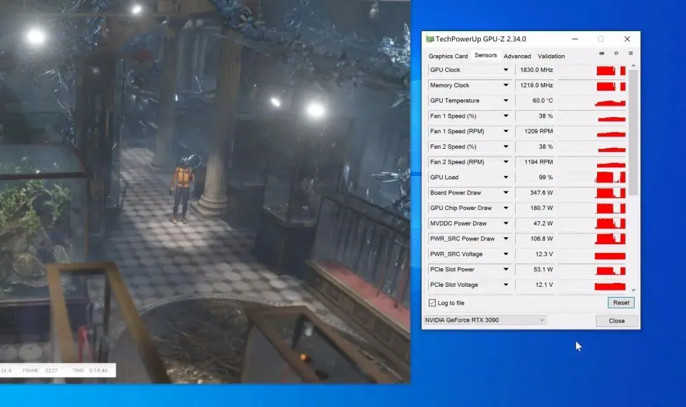This screenshot has height=407, width=686.
Task: Click the GPU-Z app icon in title bar
Action: pyautogui.click(x=429, y=39)
